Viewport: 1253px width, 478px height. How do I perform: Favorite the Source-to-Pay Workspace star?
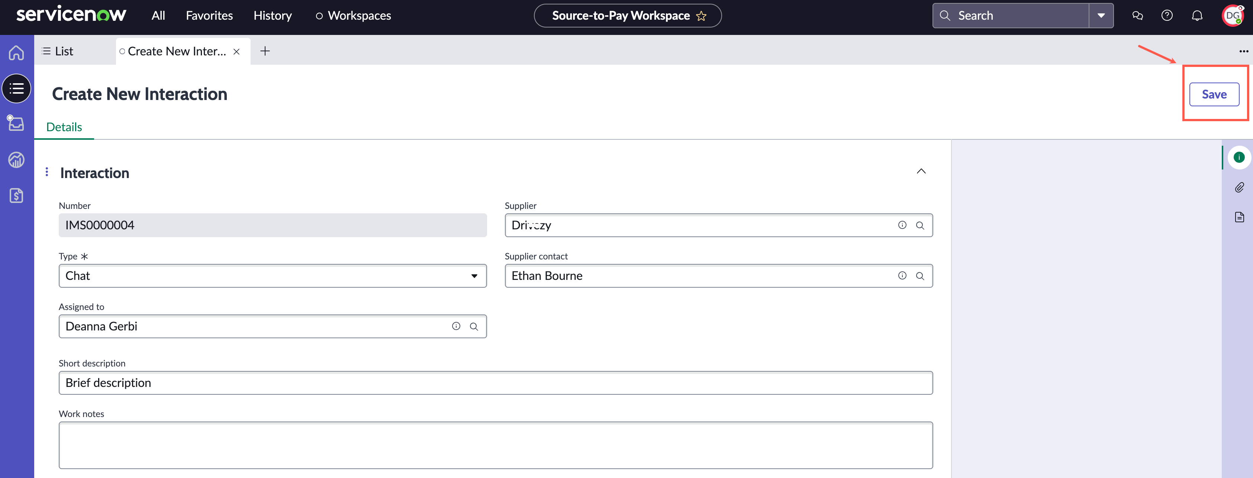point(701,16)
